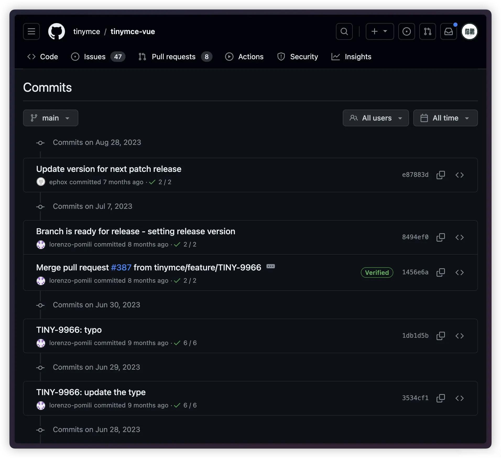This screenshot has height=458, width=501.
Task: Open pull request #387 link
Action: point(121,268)
